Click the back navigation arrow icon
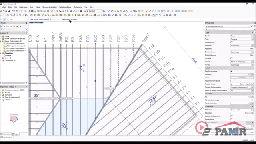Viewport: 256px width, 144px height. click(22, 11)
